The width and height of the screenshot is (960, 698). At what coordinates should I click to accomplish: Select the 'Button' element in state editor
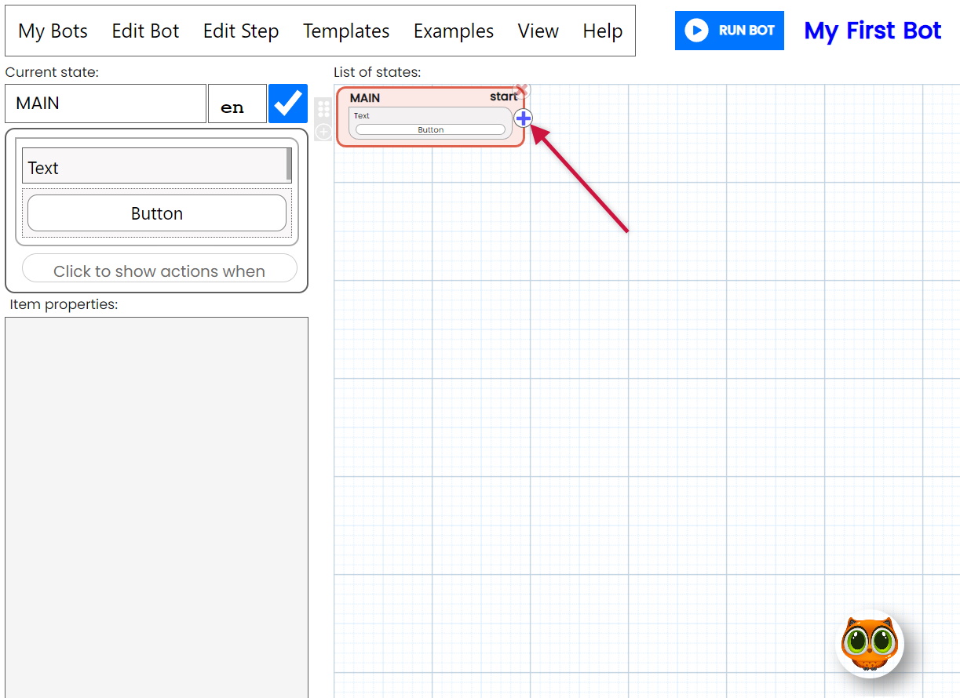tap(157, 213)
